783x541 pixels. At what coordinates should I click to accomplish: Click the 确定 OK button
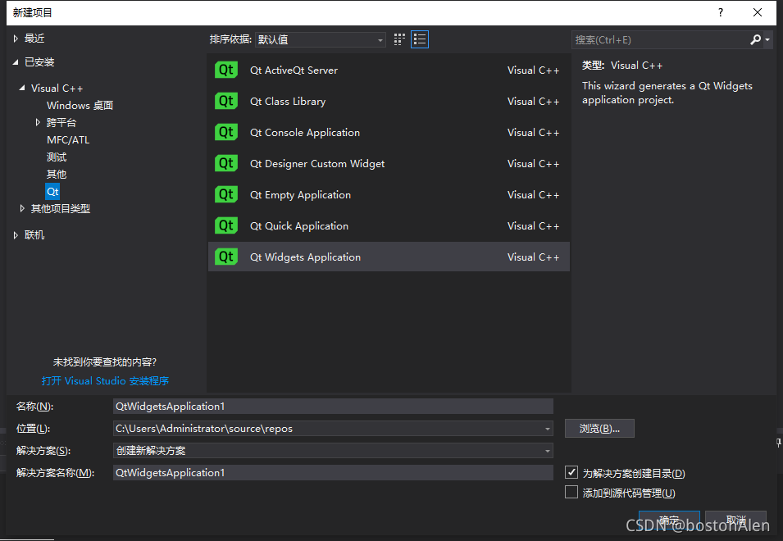point(669,521)
